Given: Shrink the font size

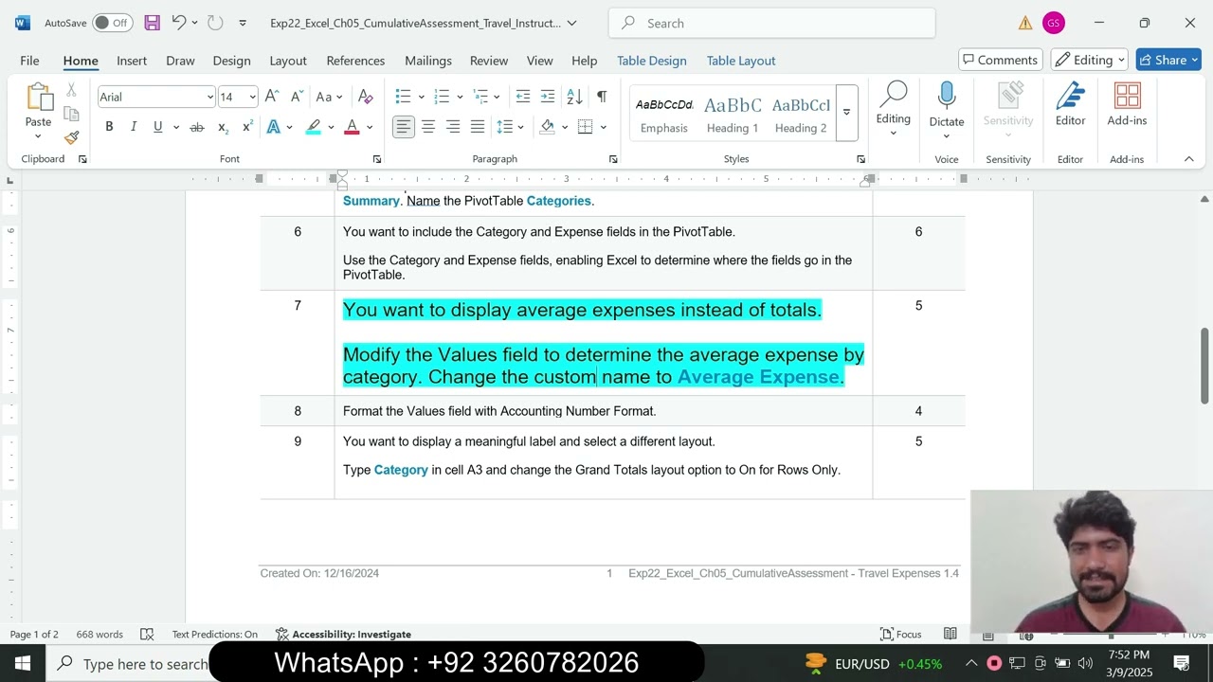Looking at the screenshot, I should pyautogui.click(x=297, y=97).
